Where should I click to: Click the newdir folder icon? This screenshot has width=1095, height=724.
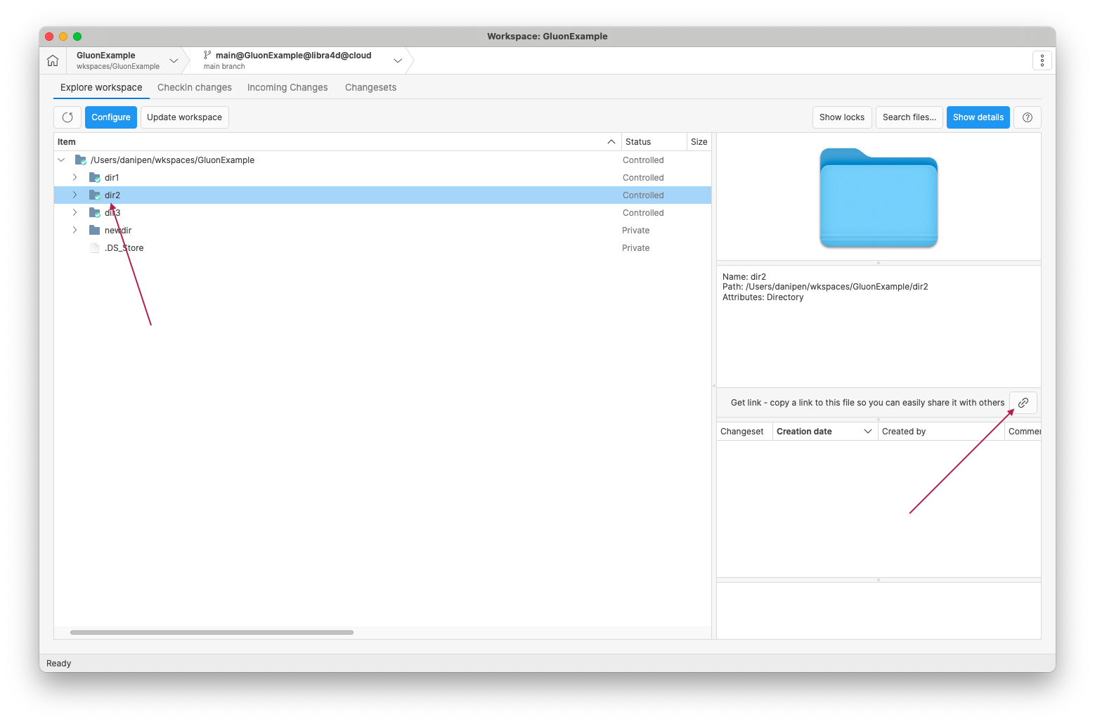[95, 230]
